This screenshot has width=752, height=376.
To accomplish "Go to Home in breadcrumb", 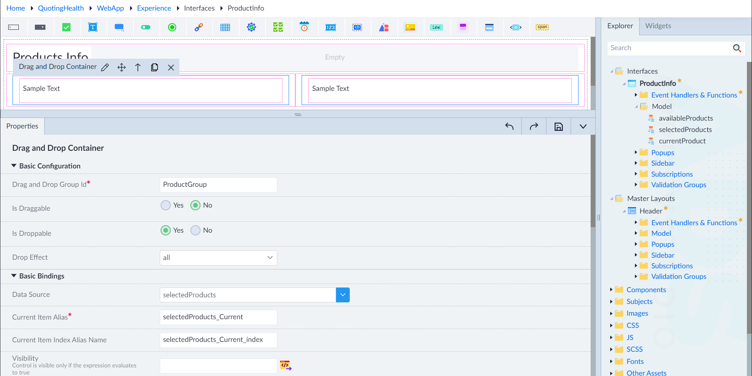I will (x=16, y=8).
